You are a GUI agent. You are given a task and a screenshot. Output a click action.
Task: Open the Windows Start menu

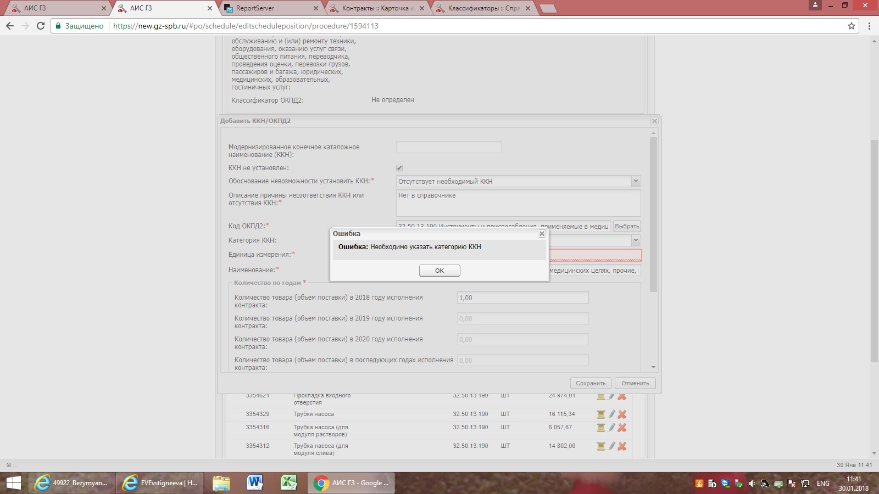pyautogui.click(x=13, y=483)
